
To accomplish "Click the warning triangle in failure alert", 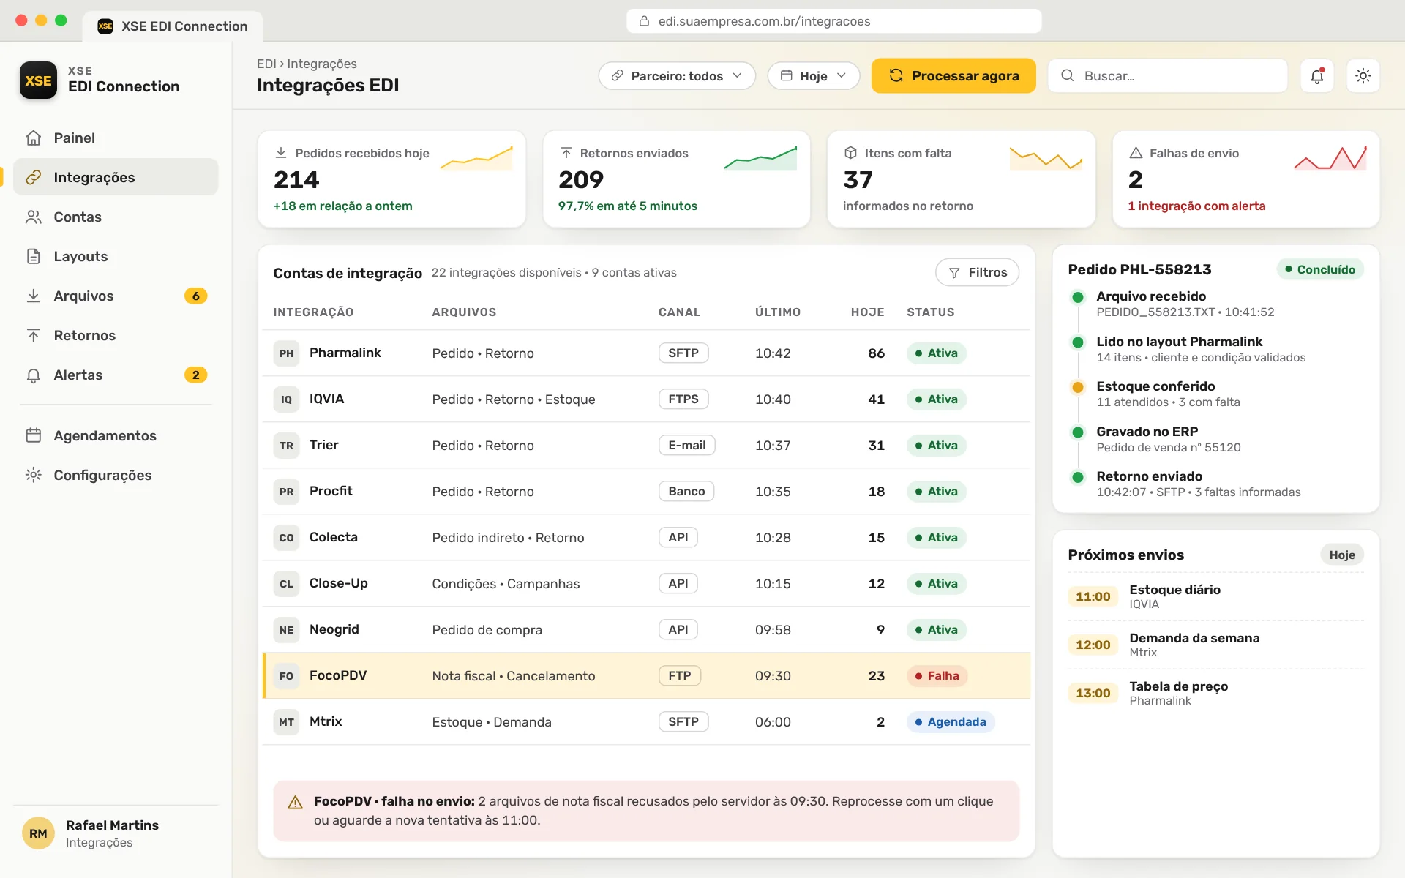I will pos(296,803).
